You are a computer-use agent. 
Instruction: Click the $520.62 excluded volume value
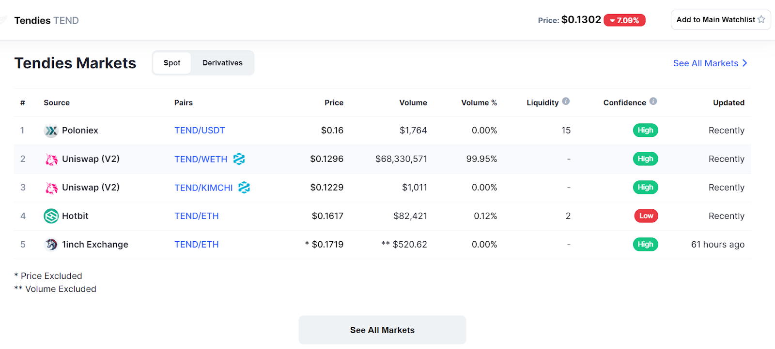[410, 245]
